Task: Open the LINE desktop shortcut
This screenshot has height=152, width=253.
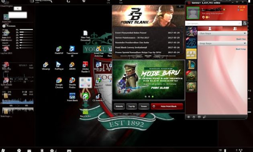Action: tap(86, 97)
